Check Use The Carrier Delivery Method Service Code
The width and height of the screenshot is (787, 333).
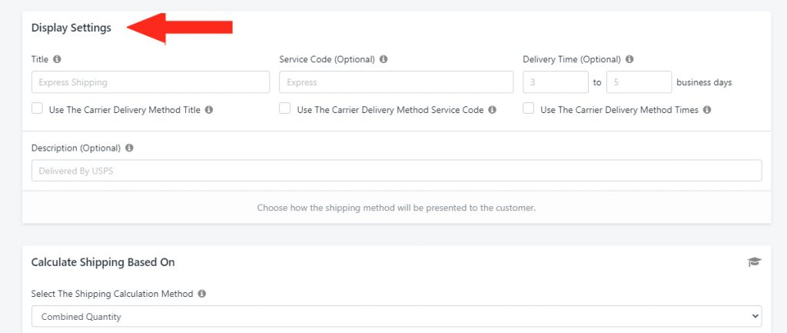tap(284, 108)
